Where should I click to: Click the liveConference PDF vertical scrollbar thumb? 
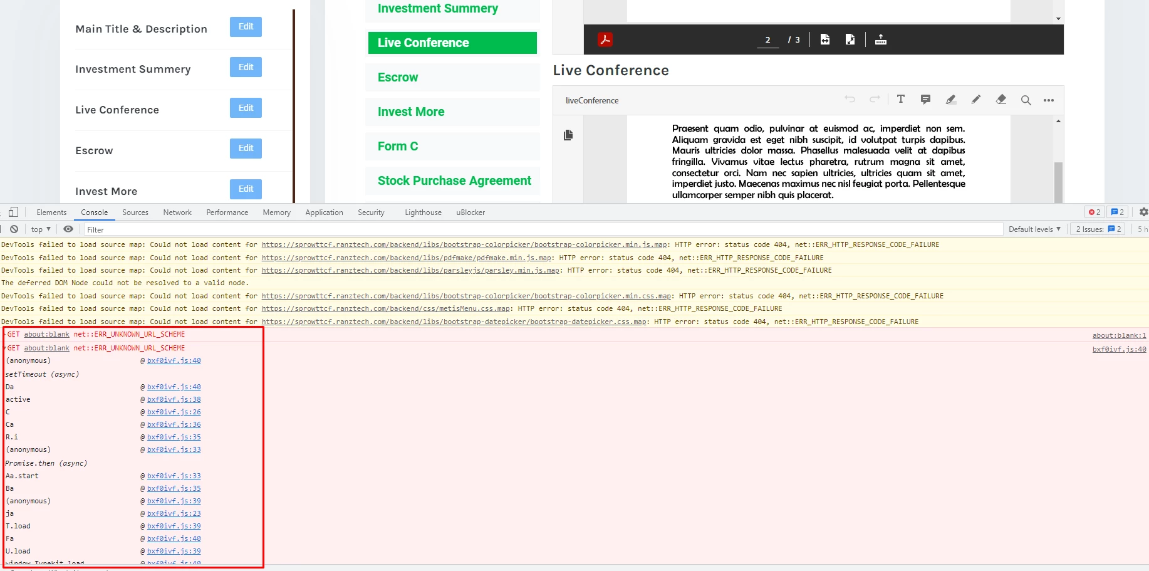pos(1058,182)
